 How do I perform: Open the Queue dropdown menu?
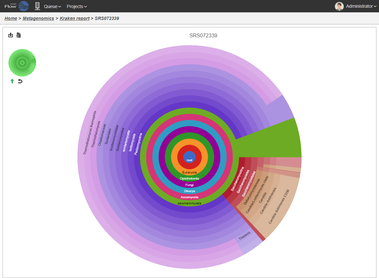(x=53, y=6)
